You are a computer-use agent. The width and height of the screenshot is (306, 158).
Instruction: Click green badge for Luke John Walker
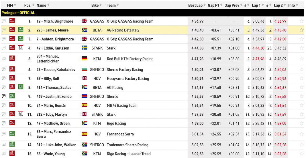(x=12, y=144)
